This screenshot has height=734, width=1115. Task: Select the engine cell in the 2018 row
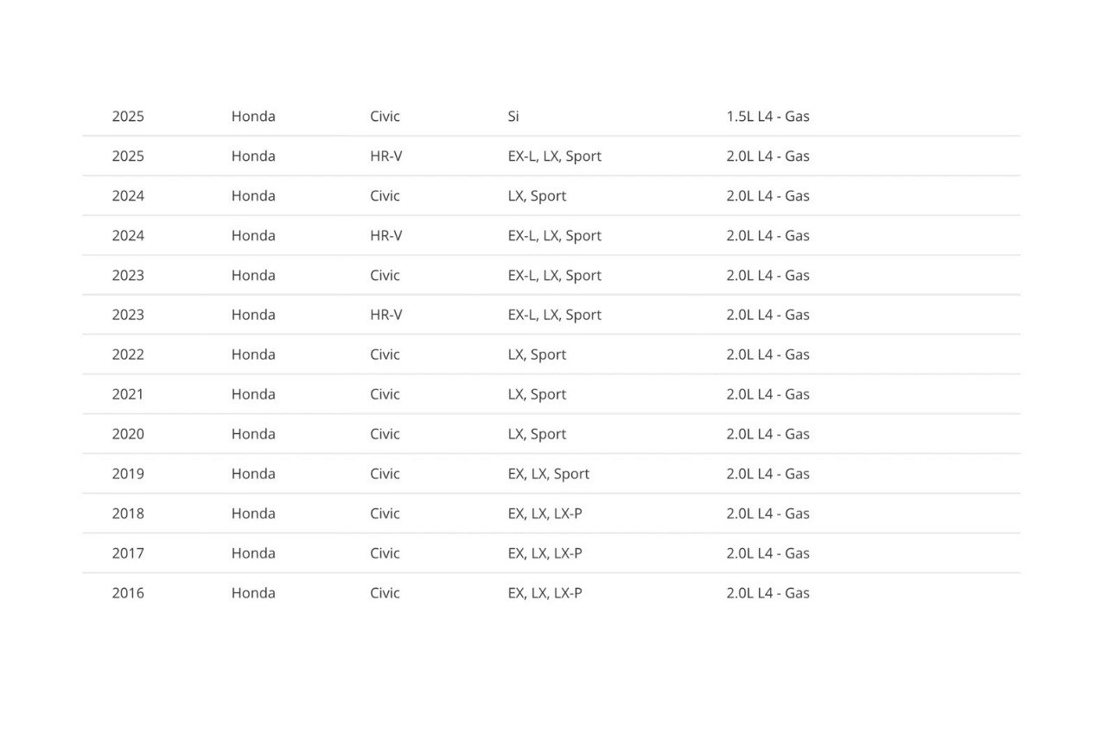768,514
